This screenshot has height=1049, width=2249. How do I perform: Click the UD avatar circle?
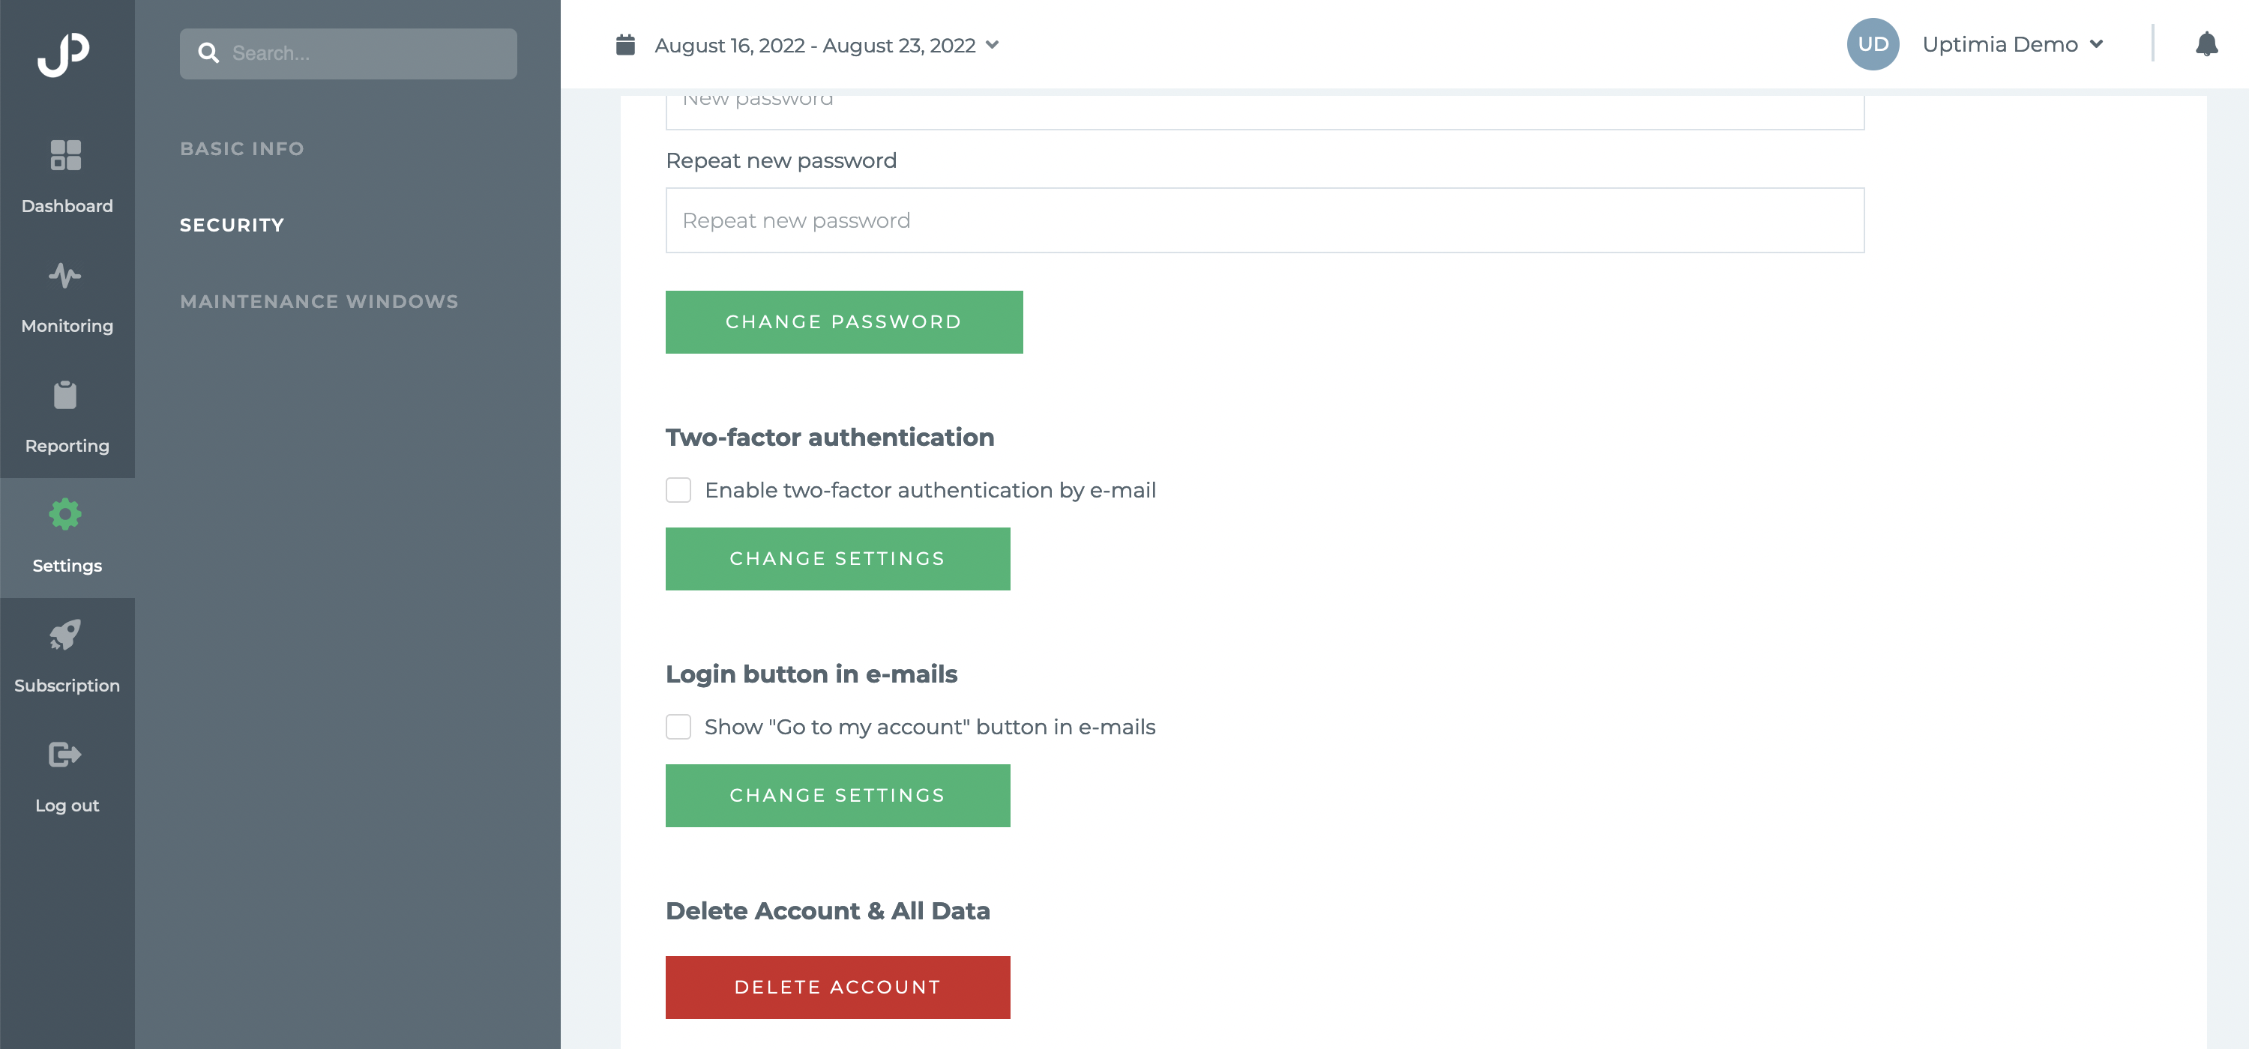coord(1873,43)
